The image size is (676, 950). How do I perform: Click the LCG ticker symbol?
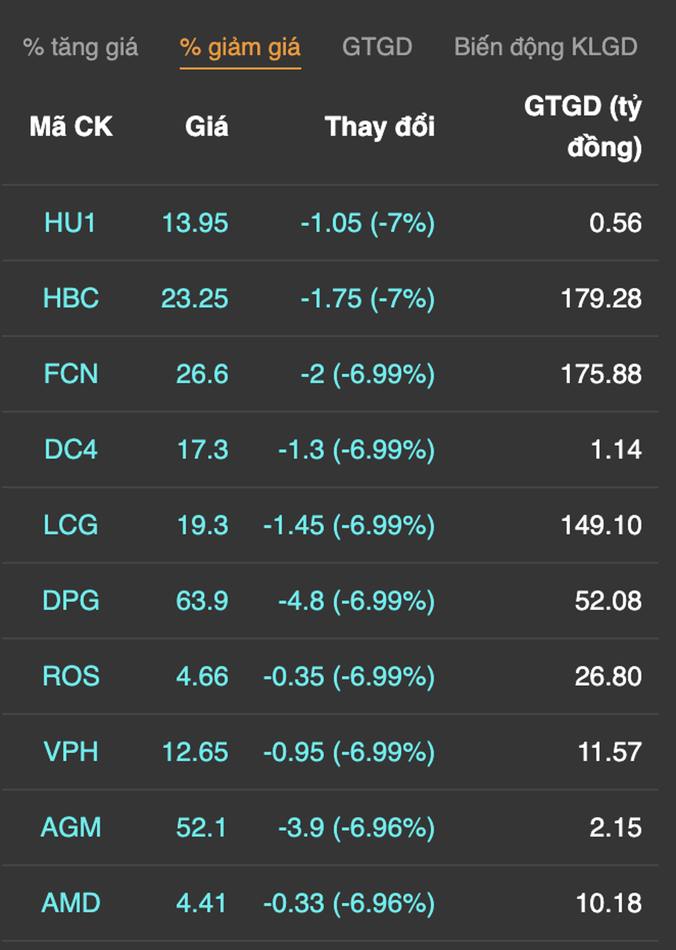coord(71,525)
